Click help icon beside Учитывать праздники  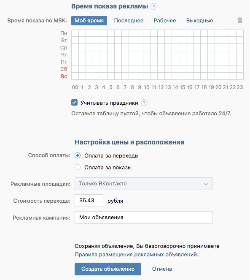[144, 103]
